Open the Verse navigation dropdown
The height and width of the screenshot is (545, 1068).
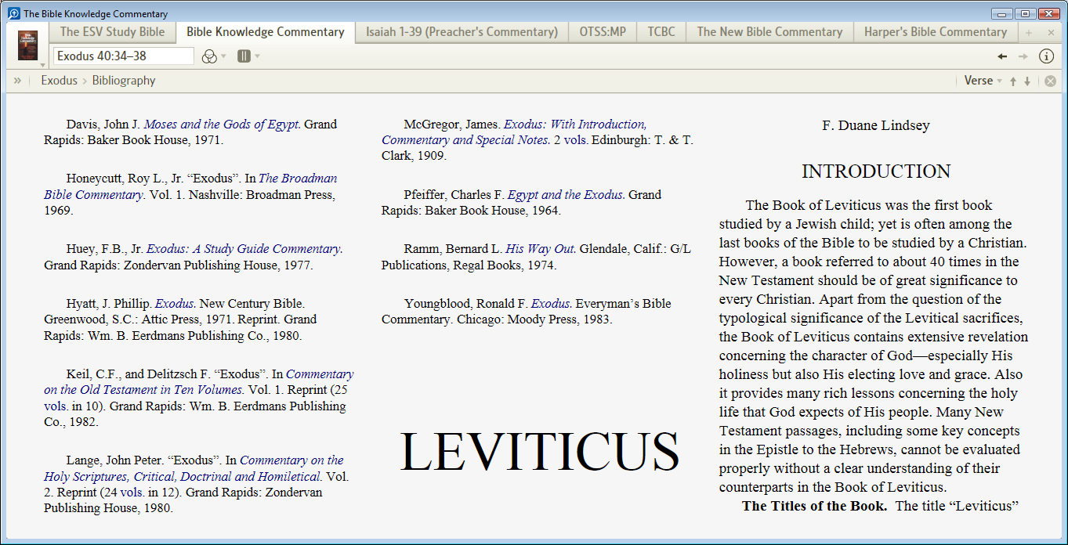coord(983,81)
